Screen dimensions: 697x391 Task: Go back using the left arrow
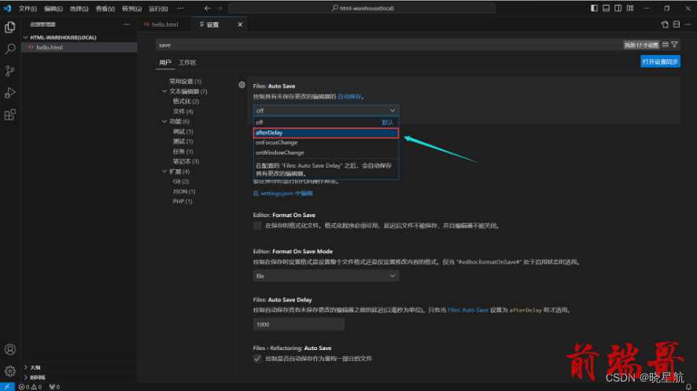[208, 8]
